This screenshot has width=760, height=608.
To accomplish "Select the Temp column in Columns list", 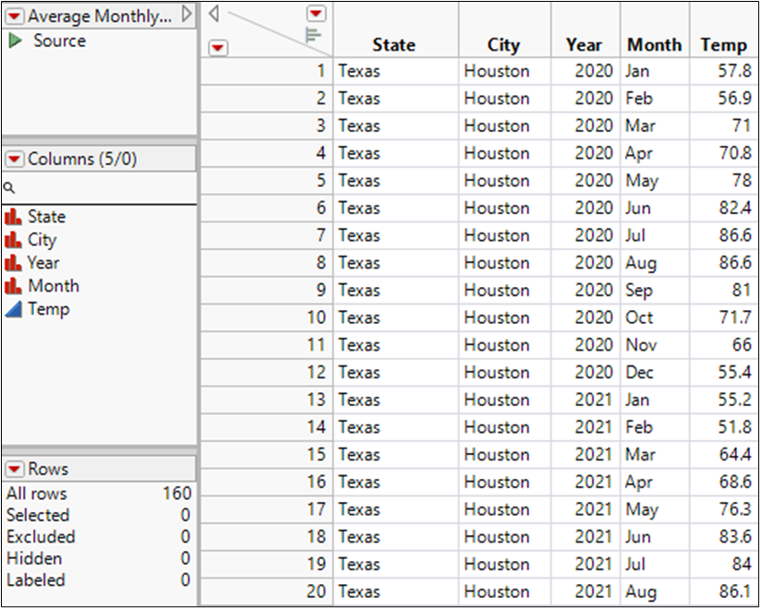I will click(x=48, y=309).
